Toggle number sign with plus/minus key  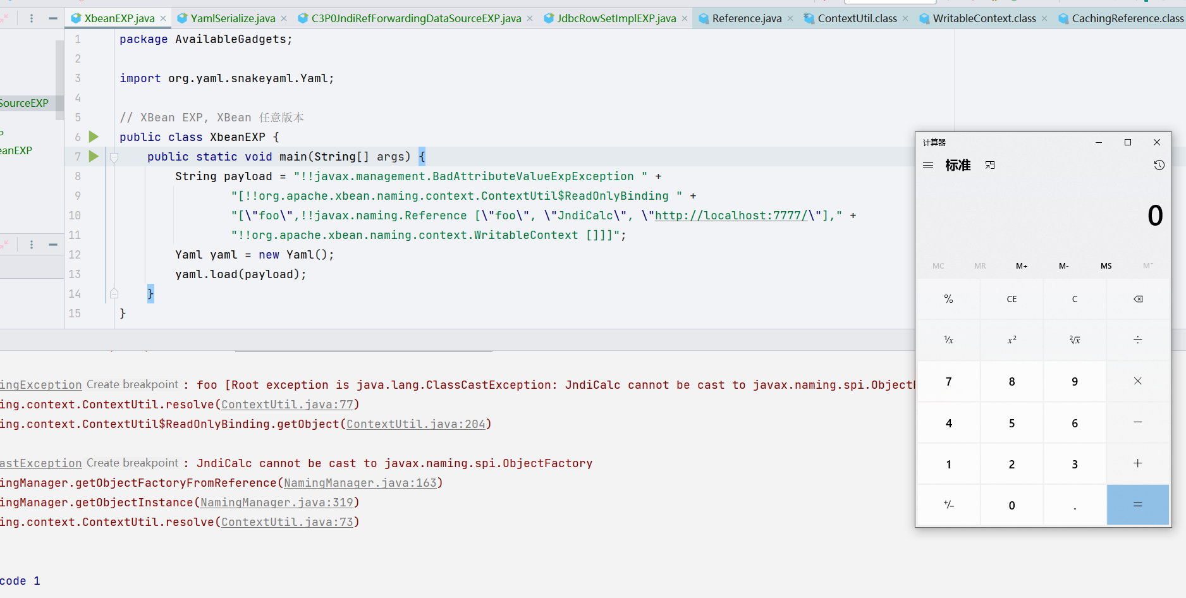click(x=948, y=504)
